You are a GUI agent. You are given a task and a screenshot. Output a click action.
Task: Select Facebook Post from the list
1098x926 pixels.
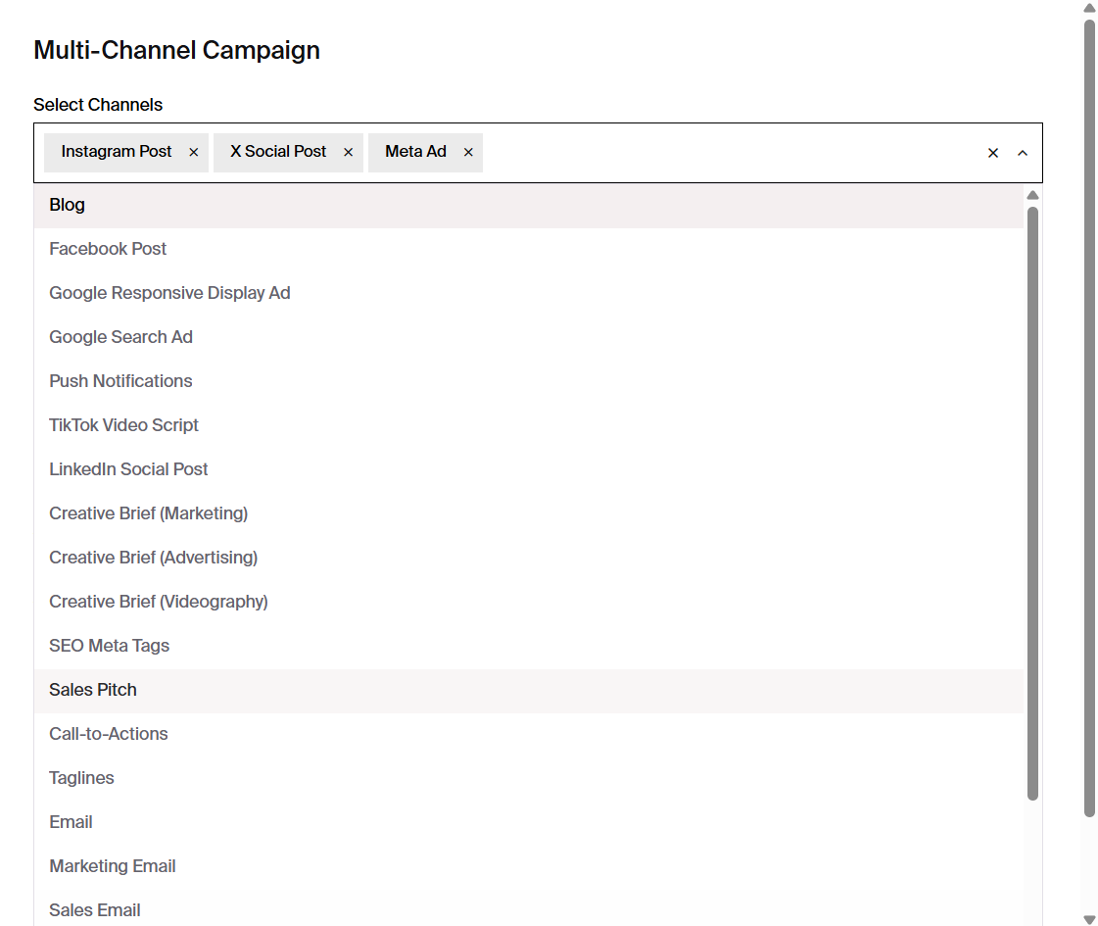click(108, 249)
